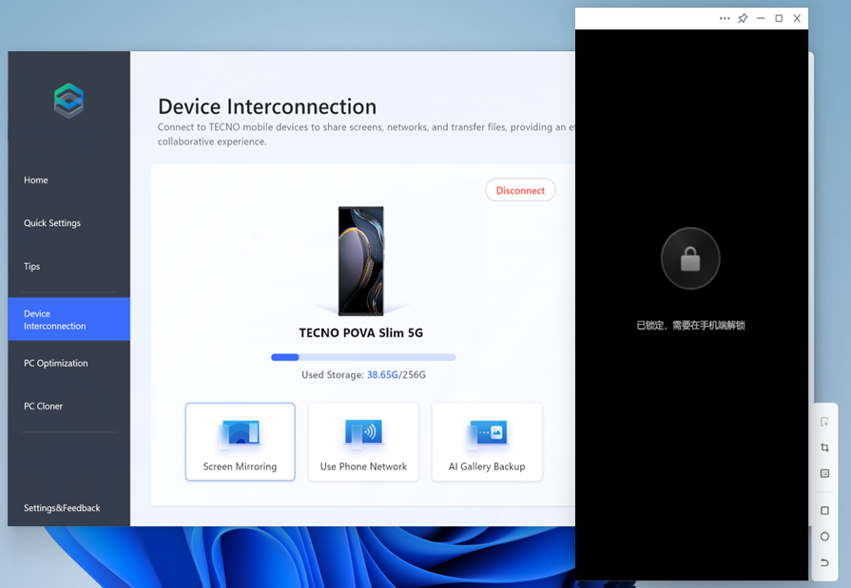This screenshot has width=851, height=588.
Task: Open Settings&Feedback at sidebar bottom
Action: (62, 508)
